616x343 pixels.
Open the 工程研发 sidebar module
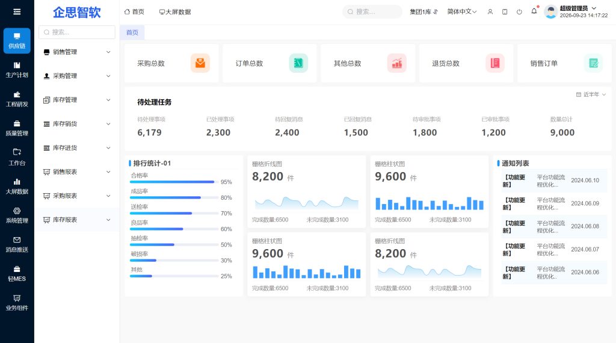17,99
